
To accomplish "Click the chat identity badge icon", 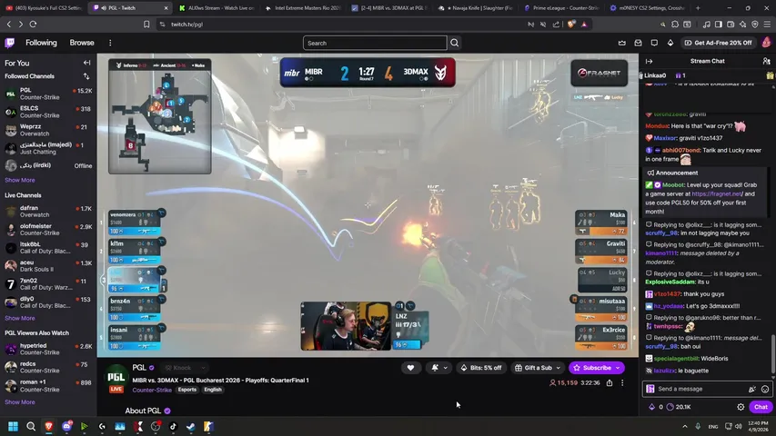I will coord(650,389).
